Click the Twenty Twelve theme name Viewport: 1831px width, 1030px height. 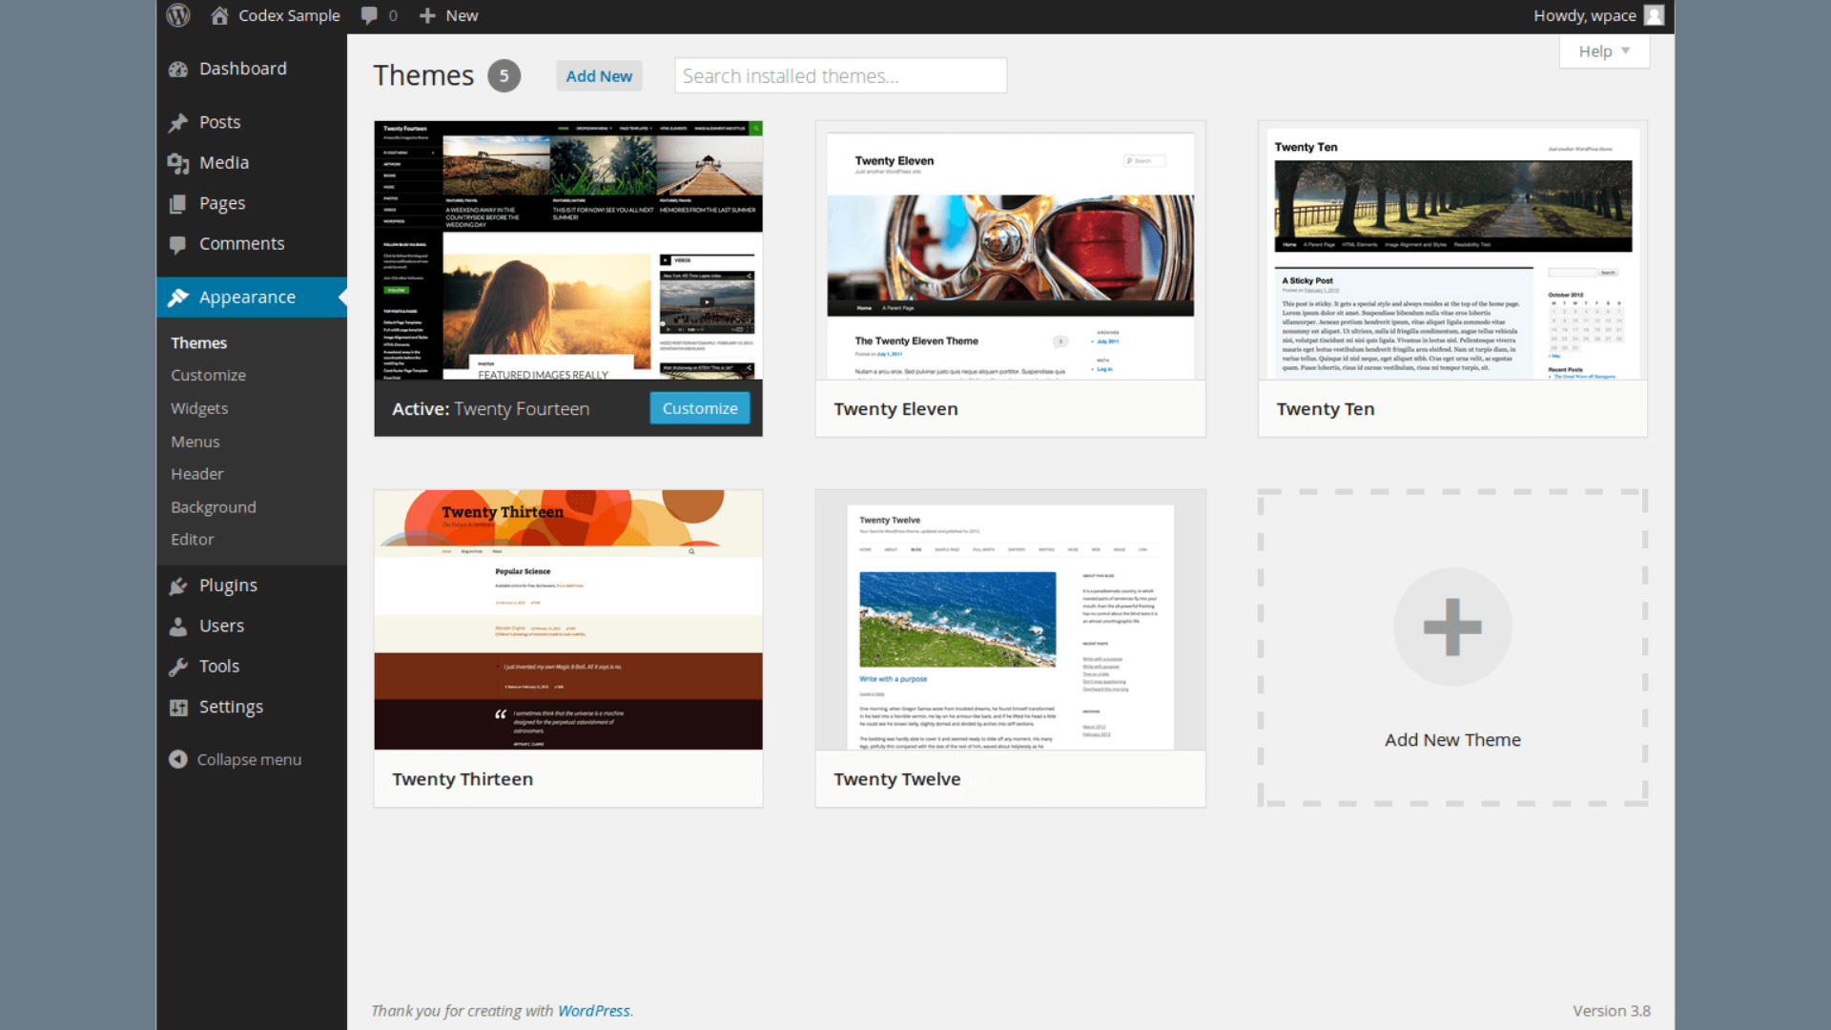tap(896, 779)
